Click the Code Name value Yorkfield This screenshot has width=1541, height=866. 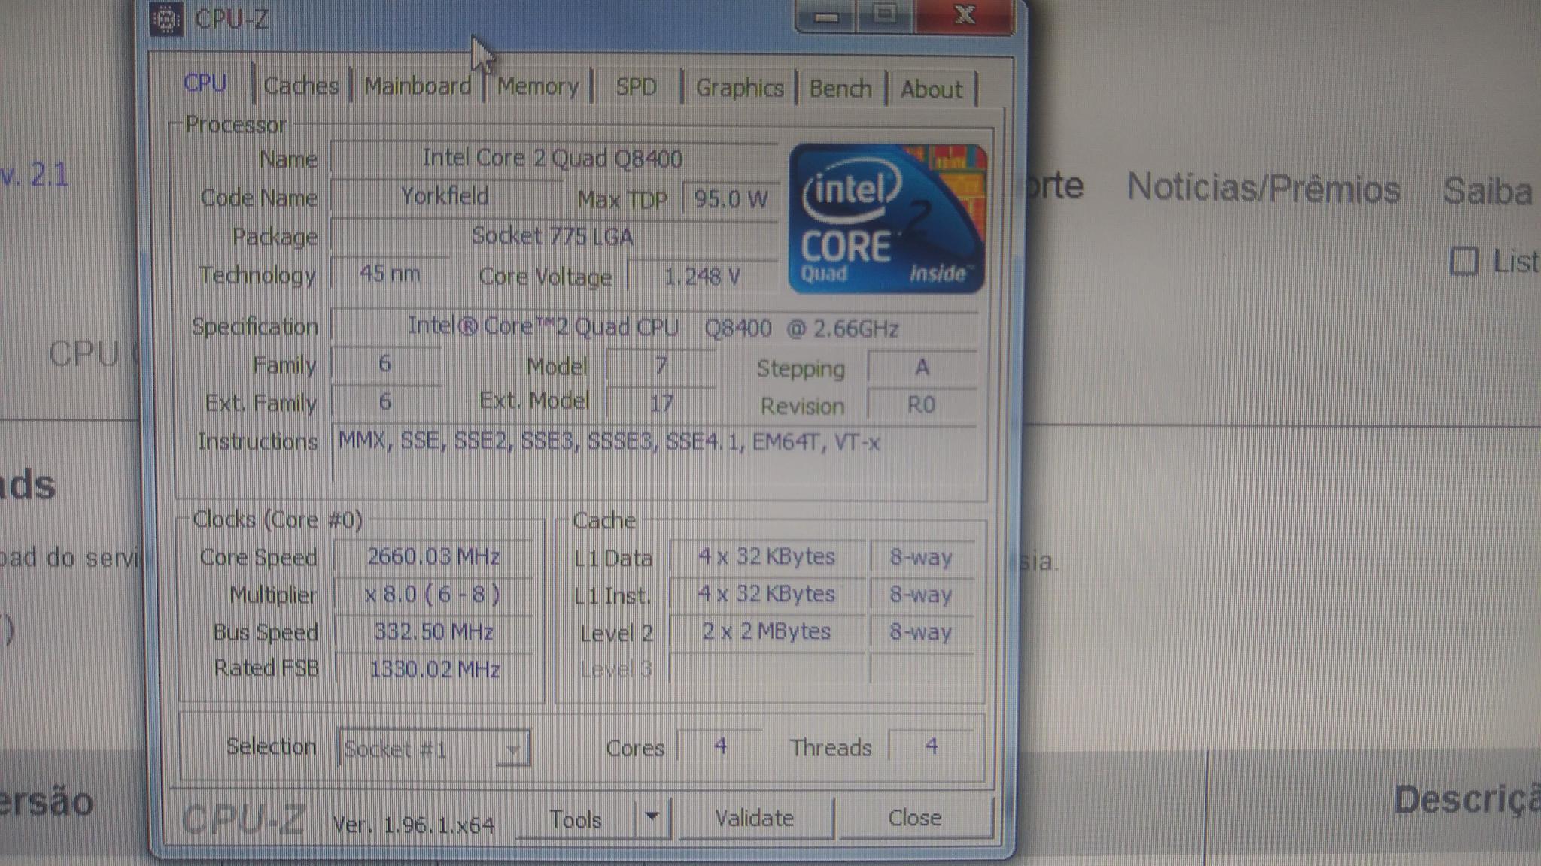(x=445, y=196)
